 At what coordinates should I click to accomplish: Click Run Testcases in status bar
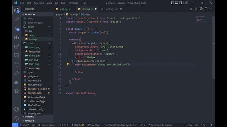(46, 125)
